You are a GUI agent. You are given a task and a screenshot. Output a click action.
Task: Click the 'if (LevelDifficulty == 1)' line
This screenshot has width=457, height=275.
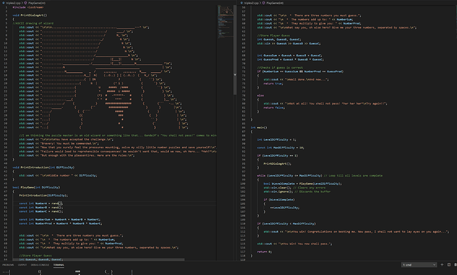pos(278,155)
